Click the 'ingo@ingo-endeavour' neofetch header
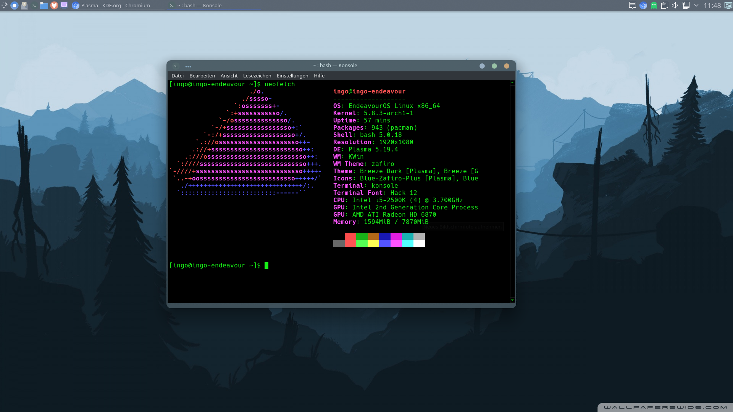733x412 pixels. (x=370, y=92)
